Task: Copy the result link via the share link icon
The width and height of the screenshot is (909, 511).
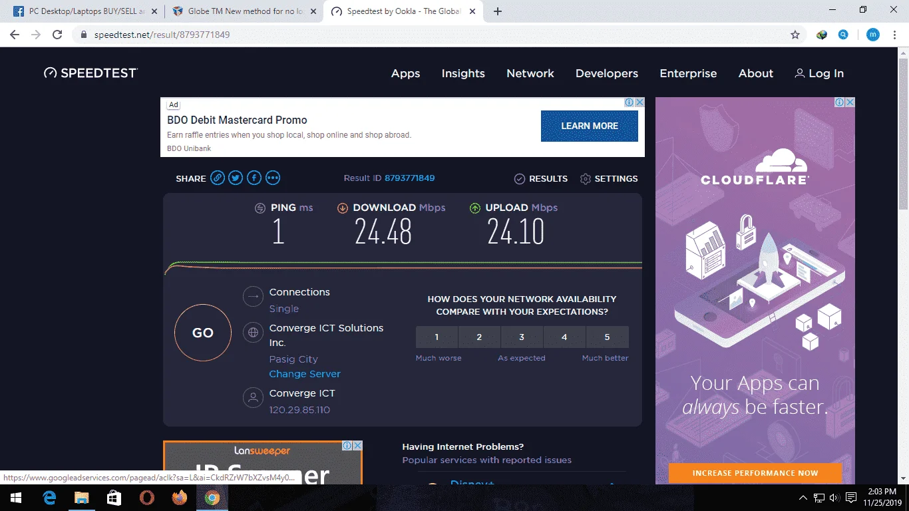Action: tap(217, 178)
